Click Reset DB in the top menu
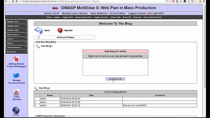The image size is (210, 118). coord(127,17)
